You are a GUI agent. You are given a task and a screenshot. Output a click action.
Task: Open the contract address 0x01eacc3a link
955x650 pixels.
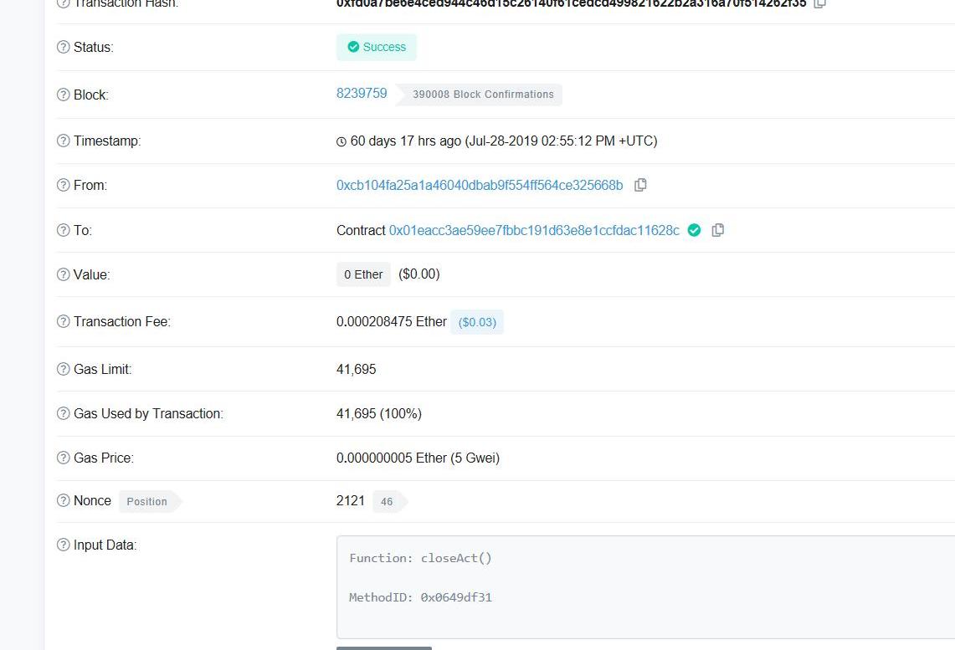tap(534, 230)
